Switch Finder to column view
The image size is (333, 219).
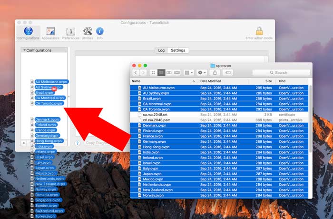[169, 73]
